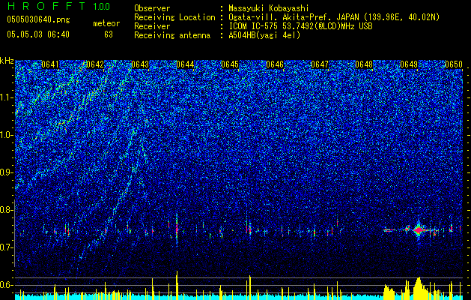Click the 0650 time marker
This screenshot has height=300, width=471.
tap(454, 64)
